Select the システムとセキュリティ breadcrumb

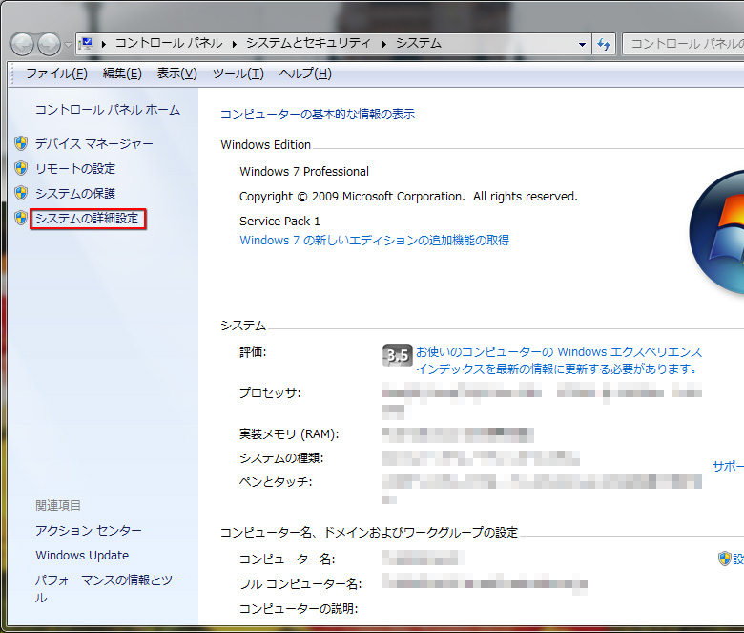click(x=308, y=44)
